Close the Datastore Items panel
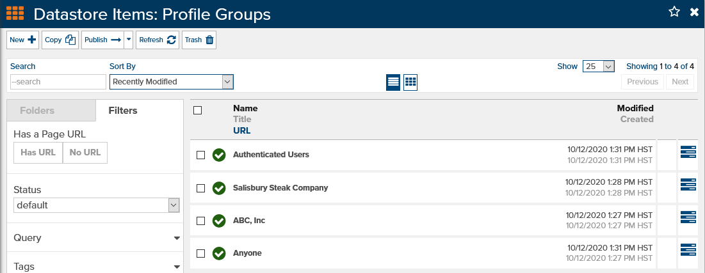This screenshot has height=273, width=705. pos(695,13)
